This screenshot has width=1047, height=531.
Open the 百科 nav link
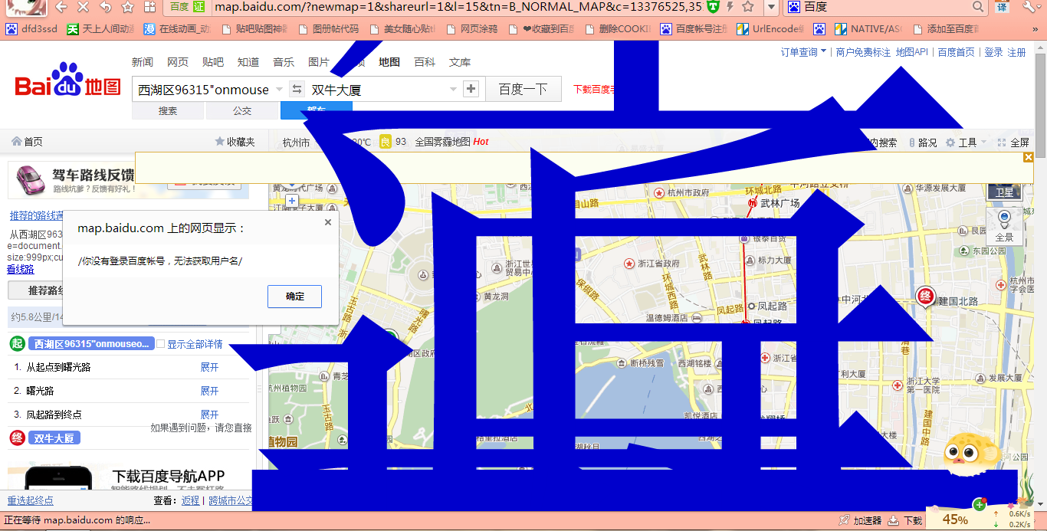[x=425, y=62]
